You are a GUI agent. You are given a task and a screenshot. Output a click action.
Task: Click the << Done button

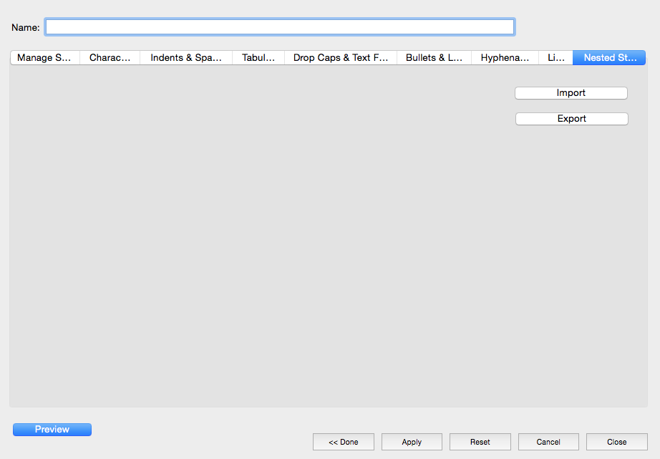[x=344, y=442]
